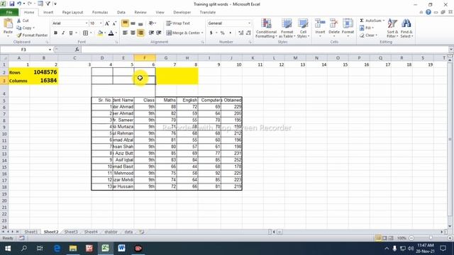Toggle Bold formatting
The width and height of the screenshot is (454, 255).
[55, 33]
